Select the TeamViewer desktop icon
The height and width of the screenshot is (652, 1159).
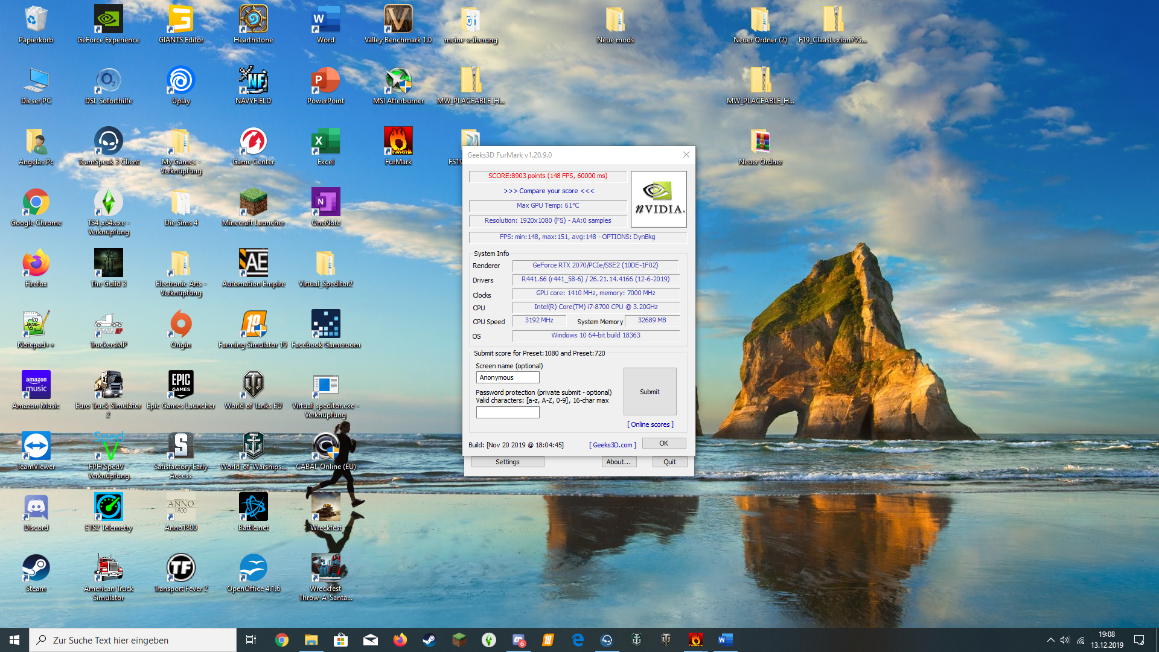click(x=36, y=452)
